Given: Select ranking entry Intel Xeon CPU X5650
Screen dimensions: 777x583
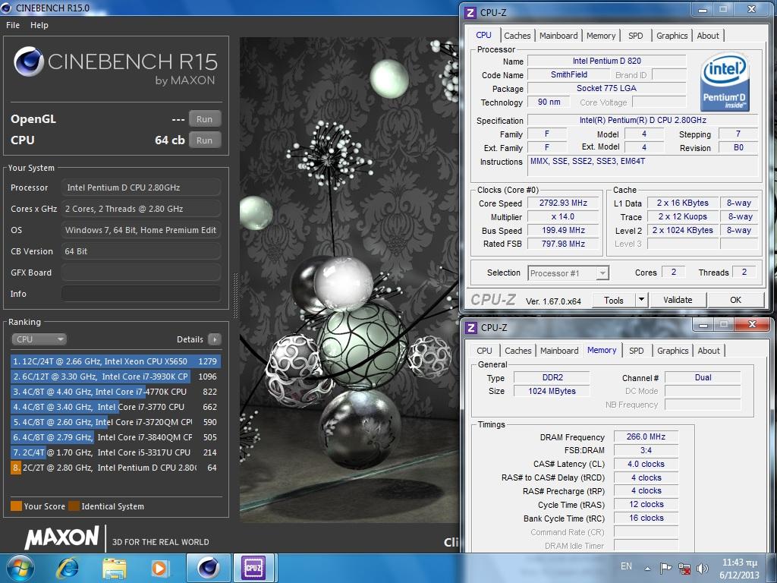Looking at the screenshot, I should pos(115,361).
